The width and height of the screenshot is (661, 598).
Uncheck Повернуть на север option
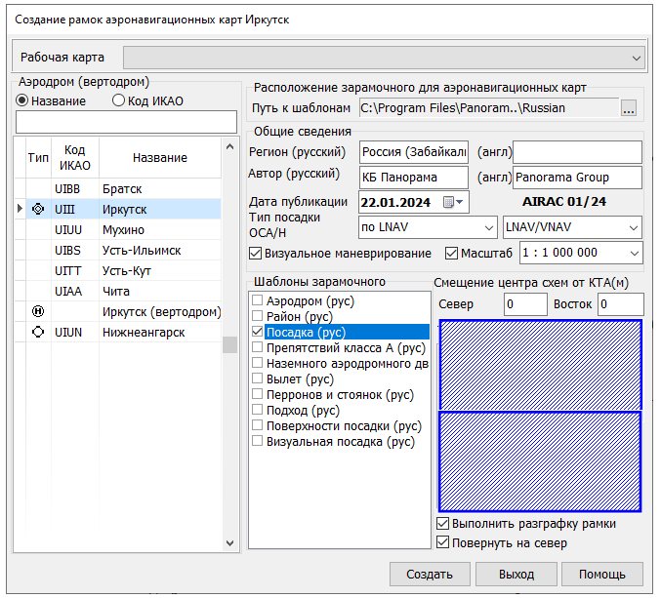tap(443, 542)
